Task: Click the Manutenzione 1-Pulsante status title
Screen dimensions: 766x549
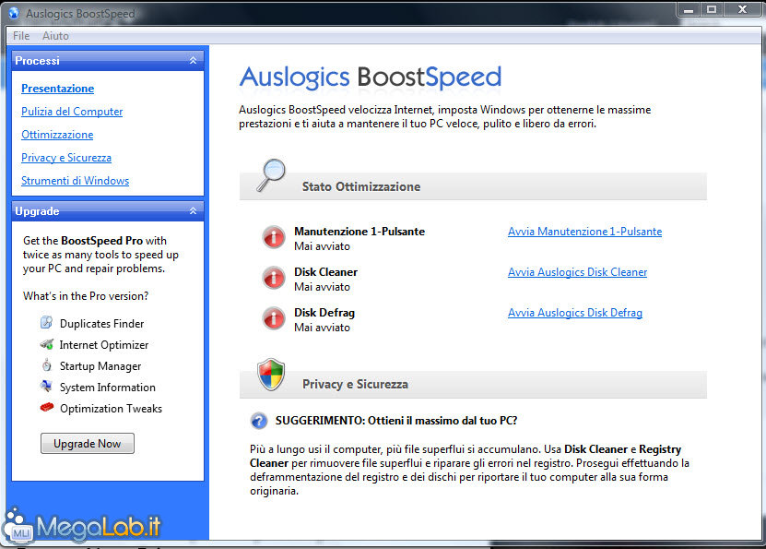Action: pos(359,232)
